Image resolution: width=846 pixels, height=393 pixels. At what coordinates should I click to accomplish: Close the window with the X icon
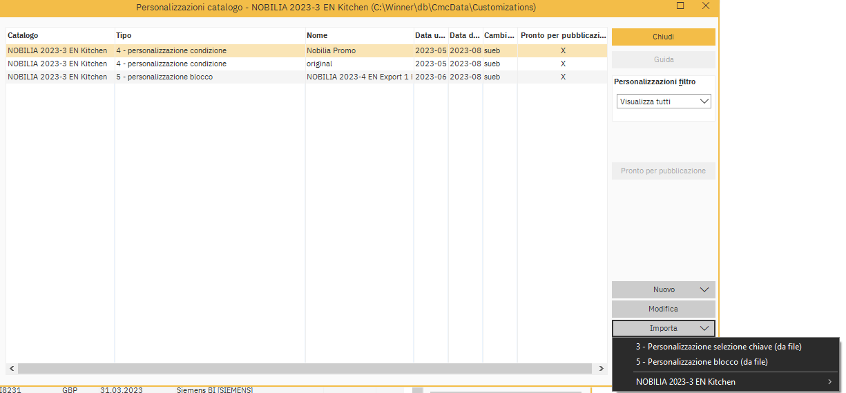[705, 6]
